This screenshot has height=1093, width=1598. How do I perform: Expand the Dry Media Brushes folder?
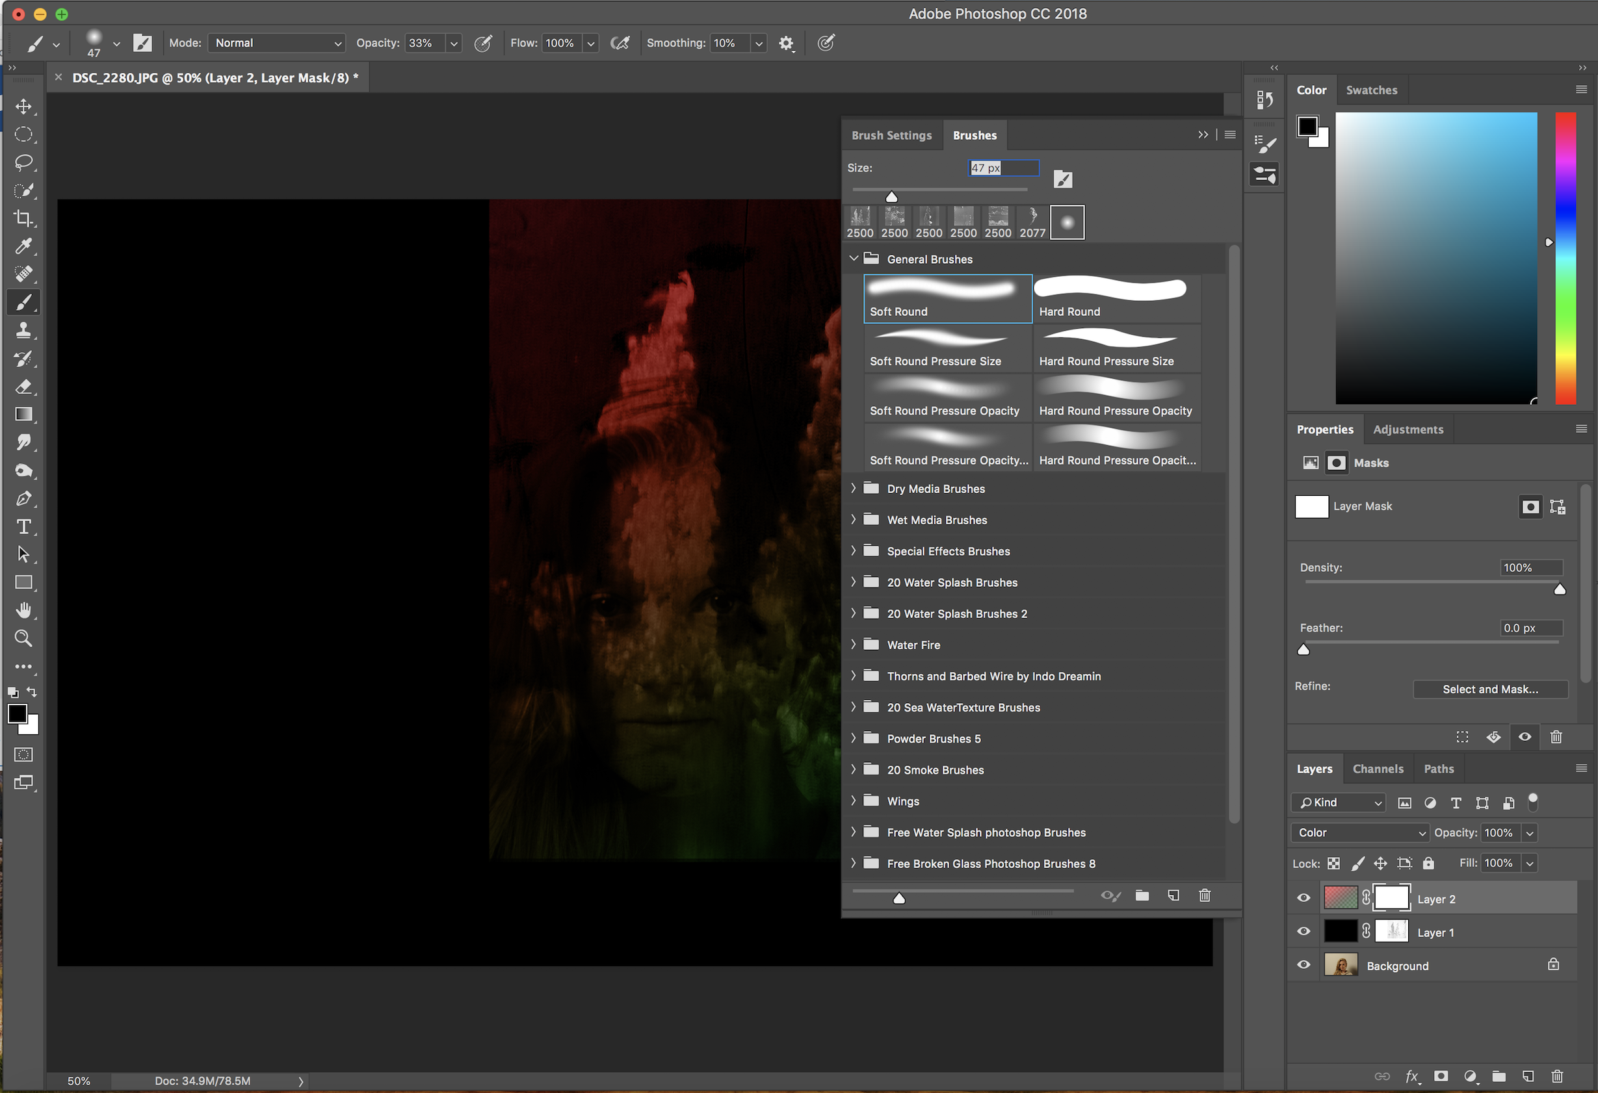[854, 489]
